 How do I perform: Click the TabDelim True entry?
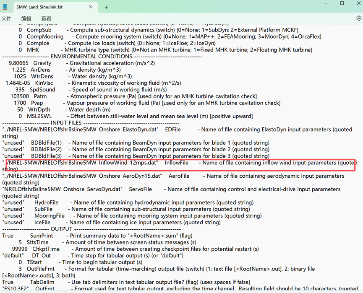(8, 282)
